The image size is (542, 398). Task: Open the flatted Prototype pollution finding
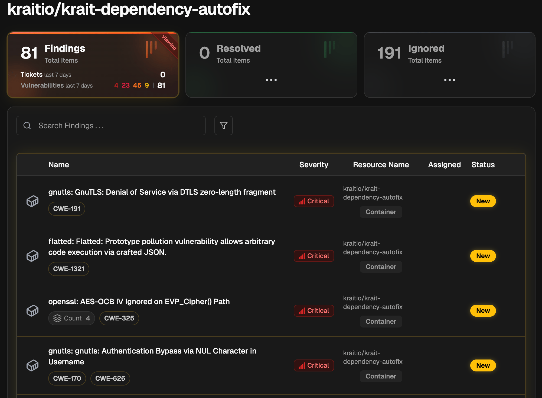pyautogui.click(x=162, y=247)
